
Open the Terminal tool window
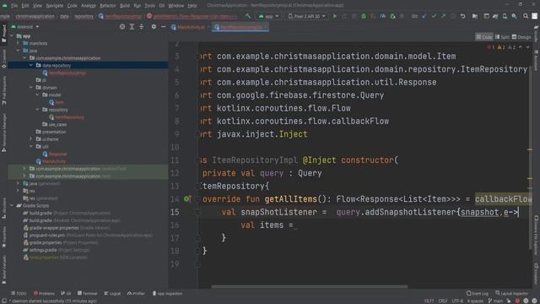click(x=87, y=293)
